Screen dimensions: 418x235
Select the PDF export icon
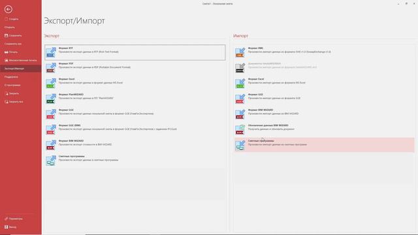[x=51, y=68]
